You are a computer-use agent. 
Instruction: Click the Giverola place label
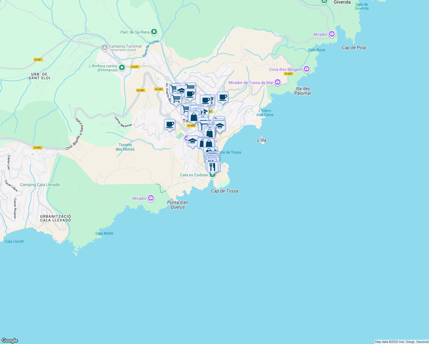point(342,2)
